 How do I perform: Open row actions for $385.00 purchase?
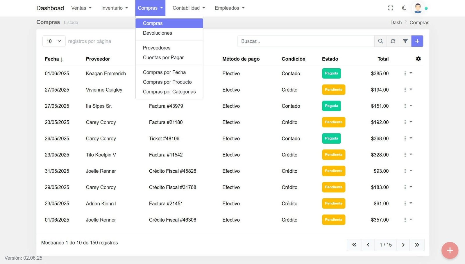tap(407, 74)
